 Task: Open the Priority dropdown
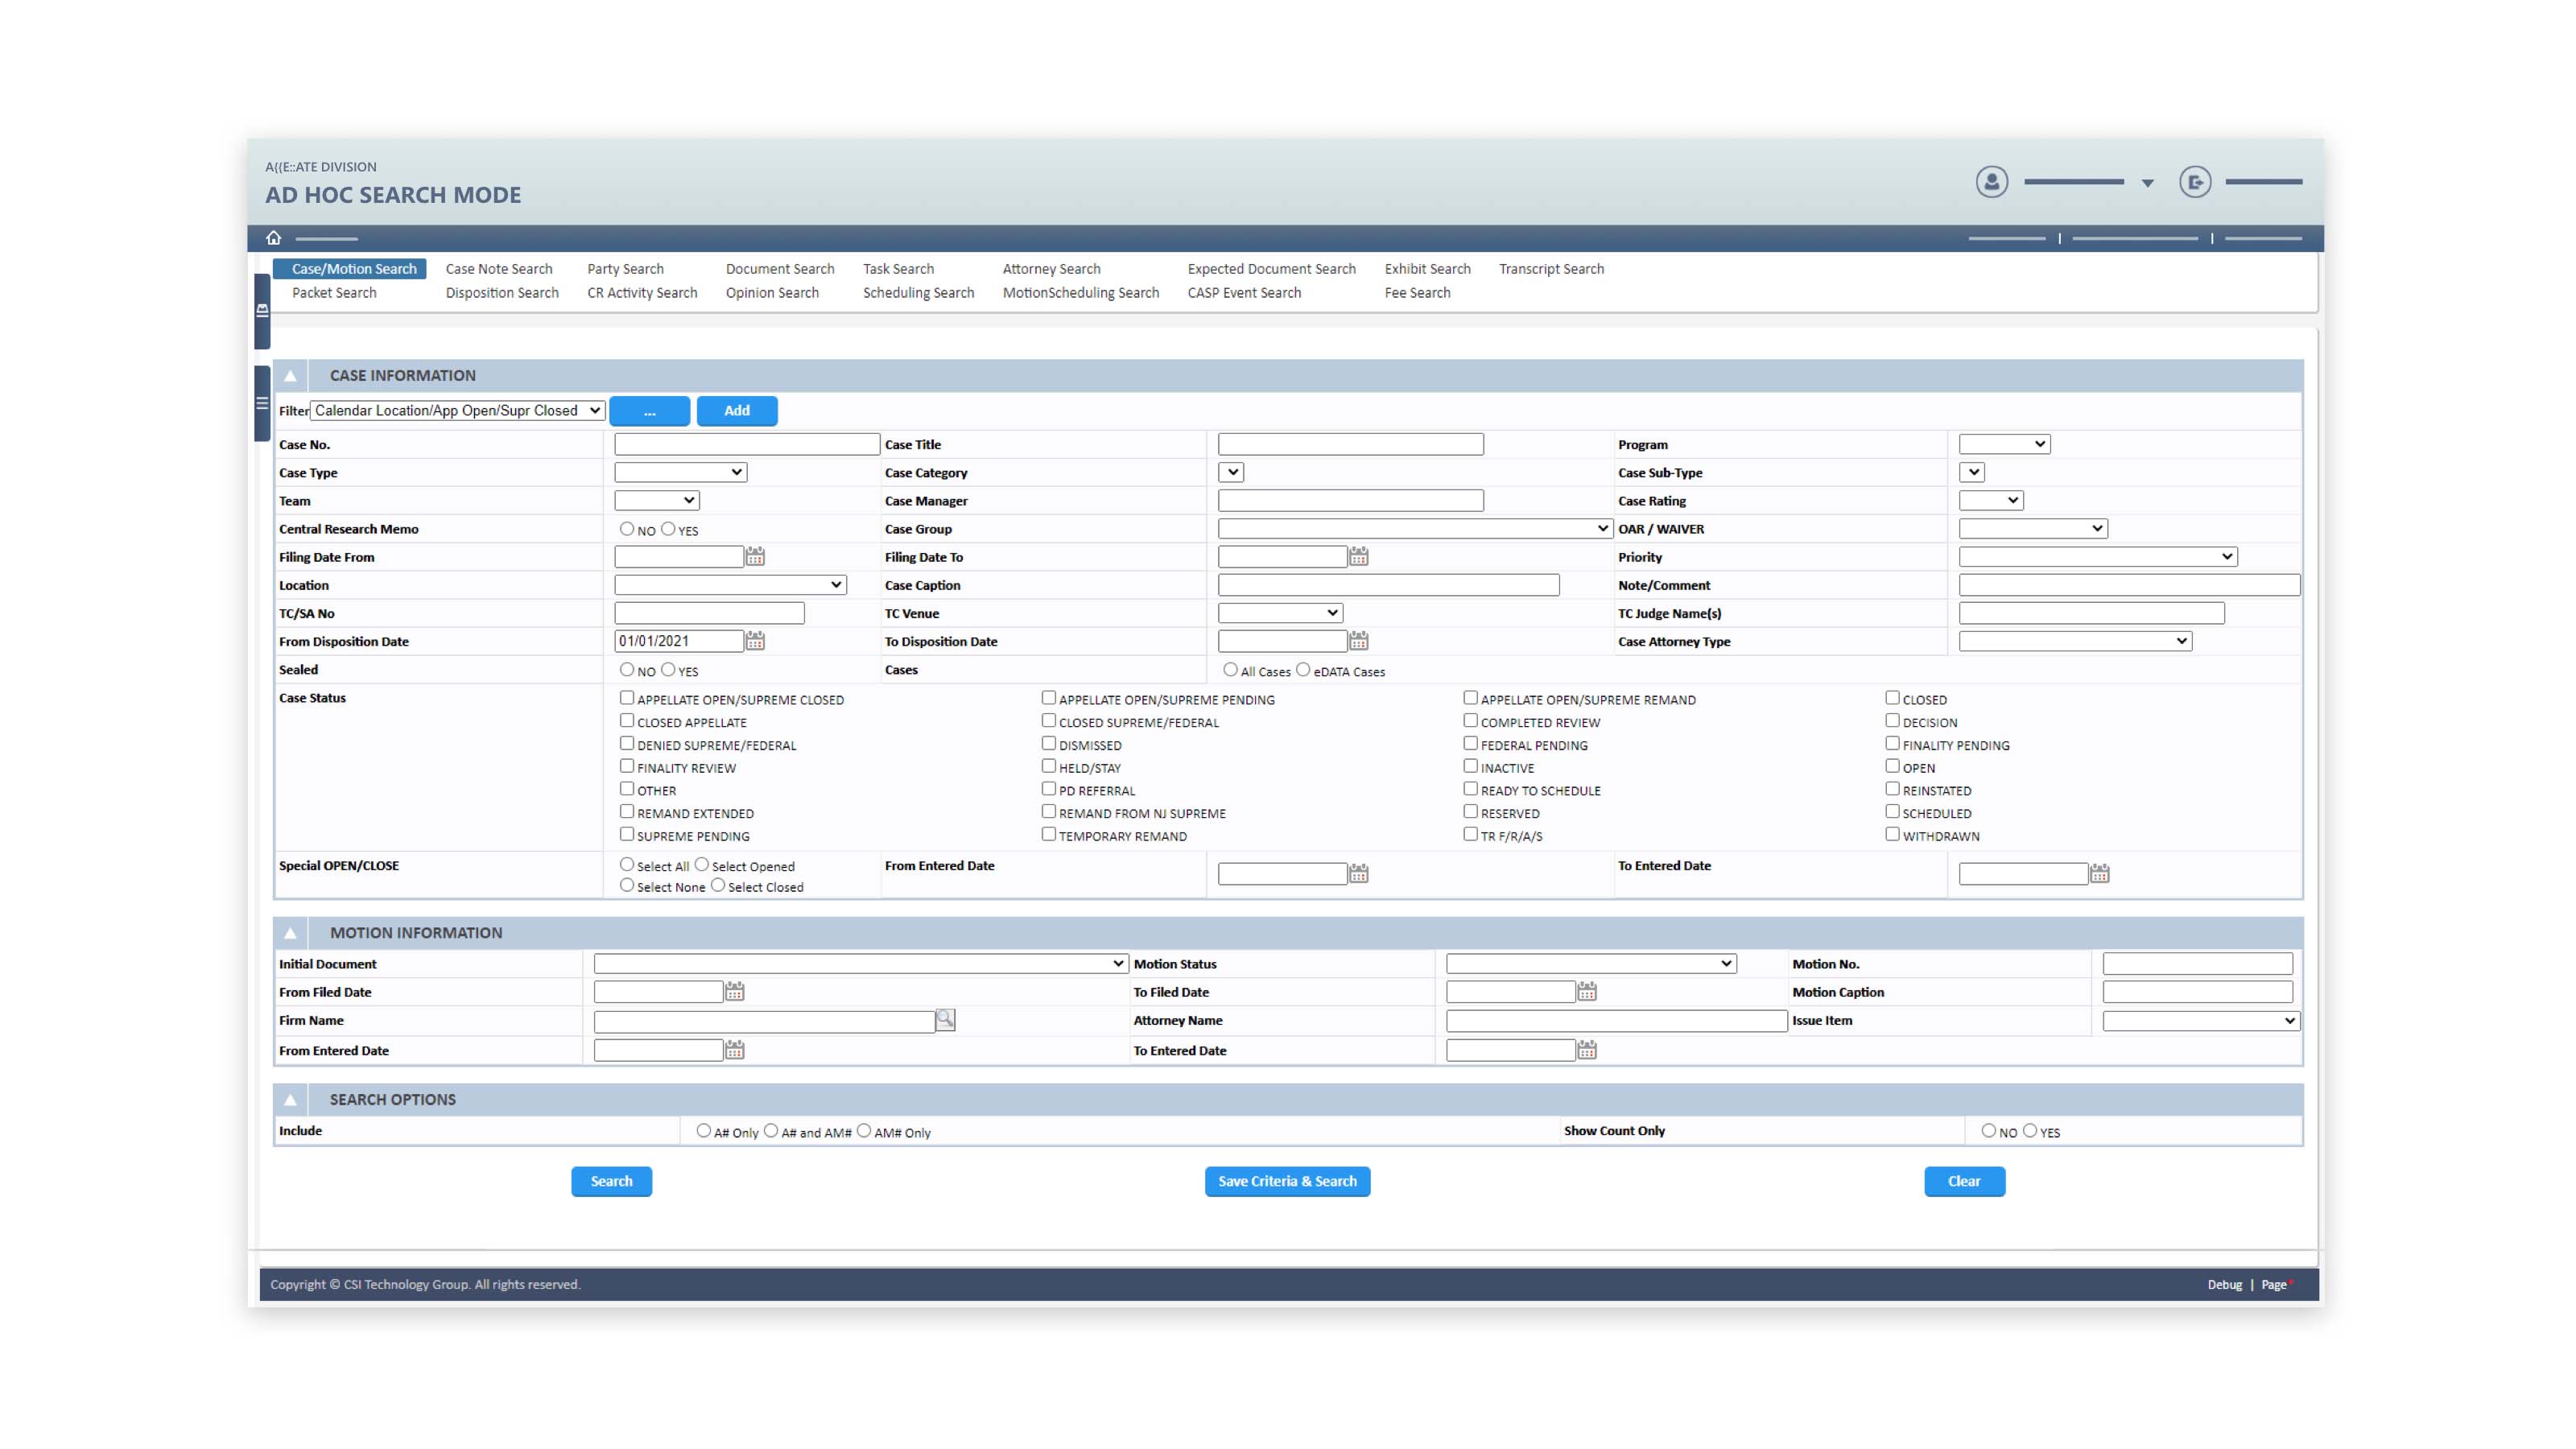[x=2097, y=557]
